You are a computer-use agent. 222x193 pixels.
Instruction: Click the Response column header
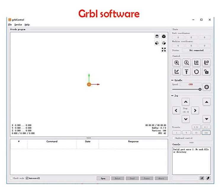point(133,141)
